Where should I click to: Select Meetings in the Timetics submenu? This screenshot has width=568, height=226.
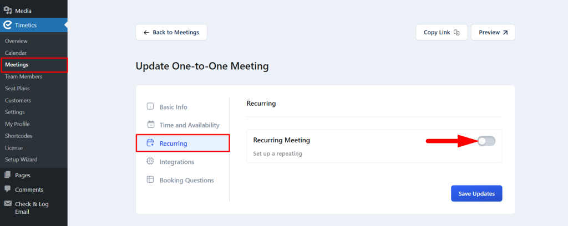17,65
